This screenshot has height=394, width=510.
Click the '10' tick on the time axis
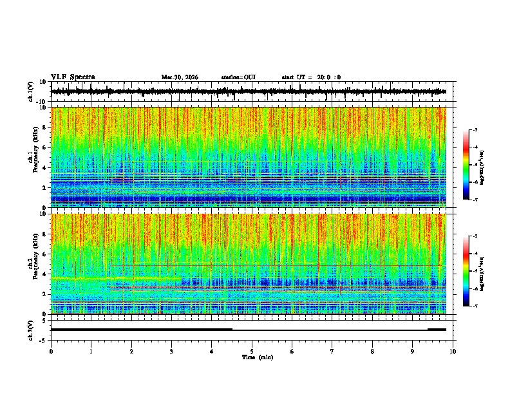click(x=453, y=352)
